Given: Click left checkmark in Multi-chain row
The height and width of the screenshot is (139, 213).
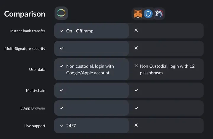Looking at the screenshot, I should pyautogui.click(x=62, y=90).
